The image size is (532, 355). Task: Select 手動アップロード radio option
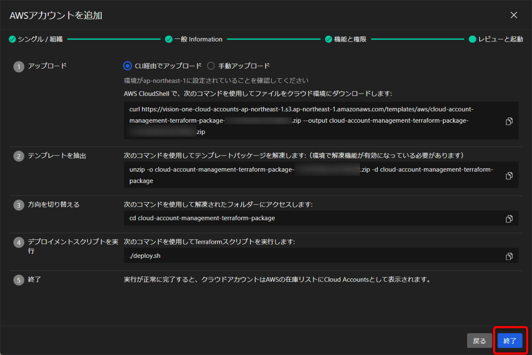[x=211, y=66]
